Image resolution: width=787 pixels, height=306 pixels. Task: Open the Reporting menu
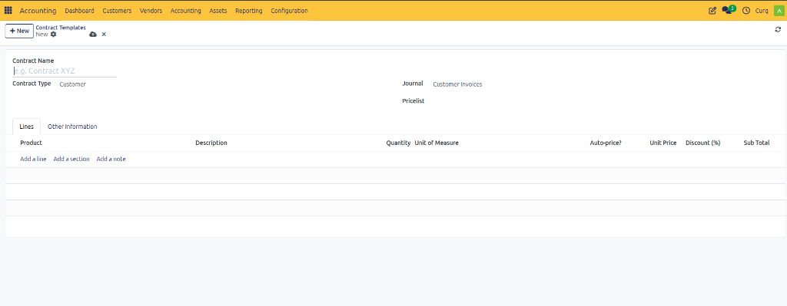(x=249, y=11)
